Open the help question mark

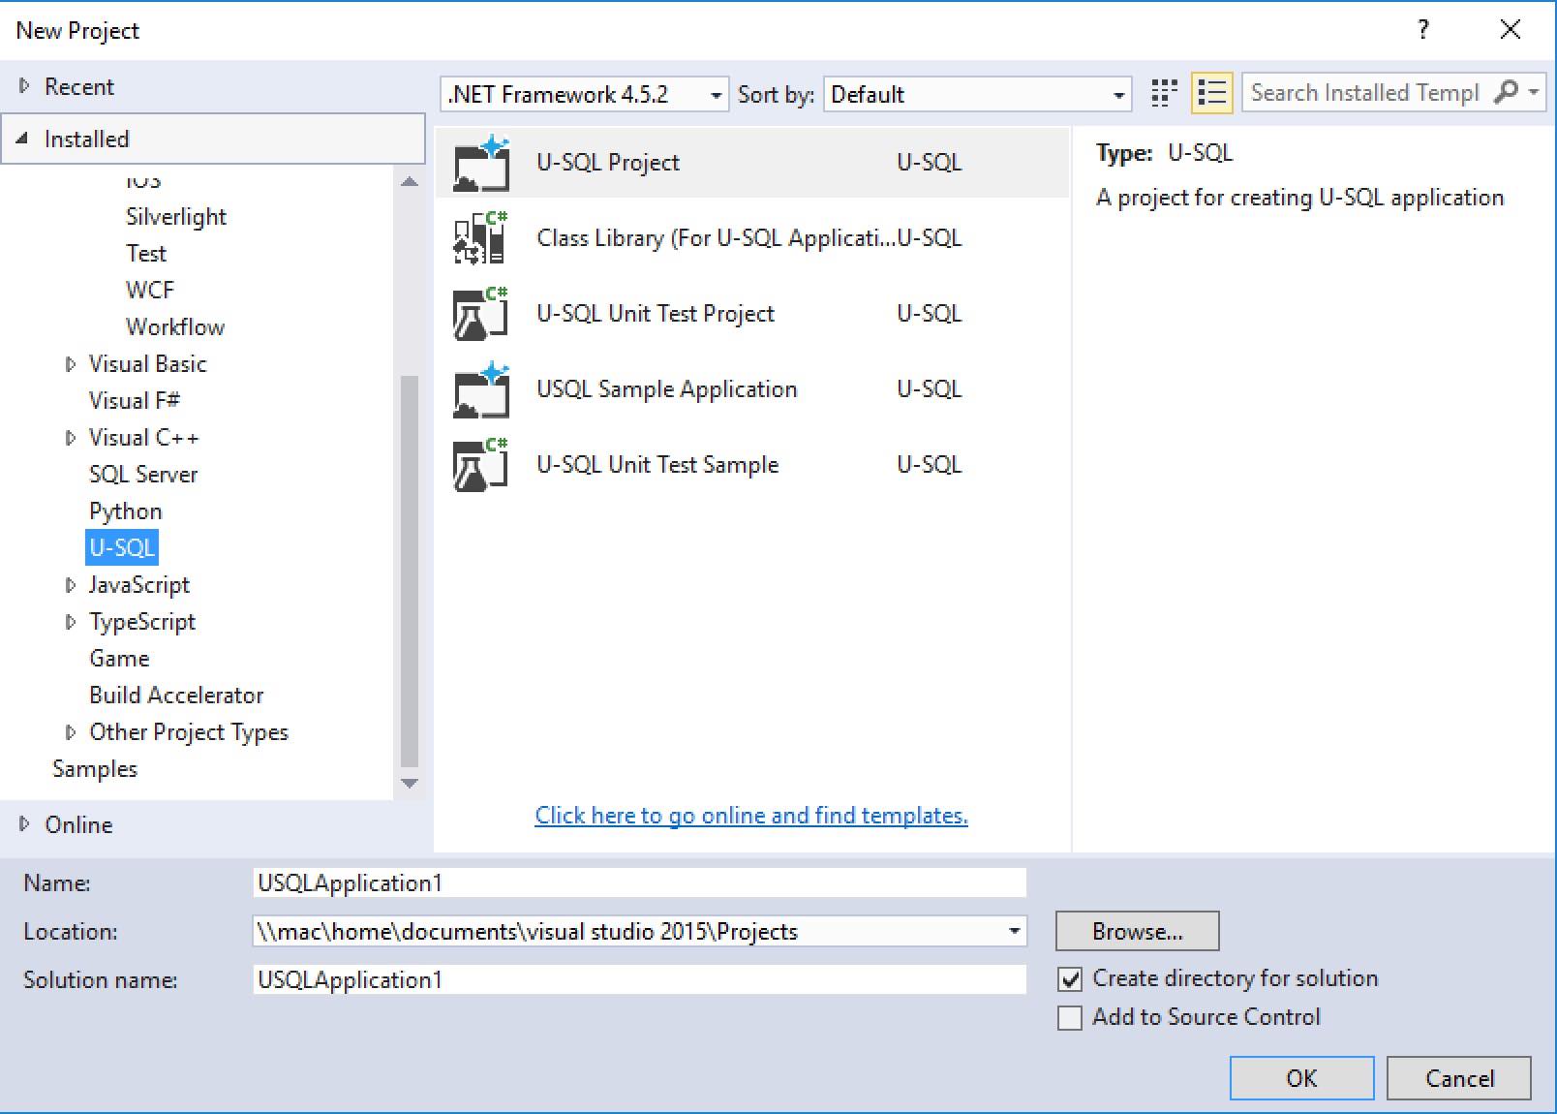1422,30
